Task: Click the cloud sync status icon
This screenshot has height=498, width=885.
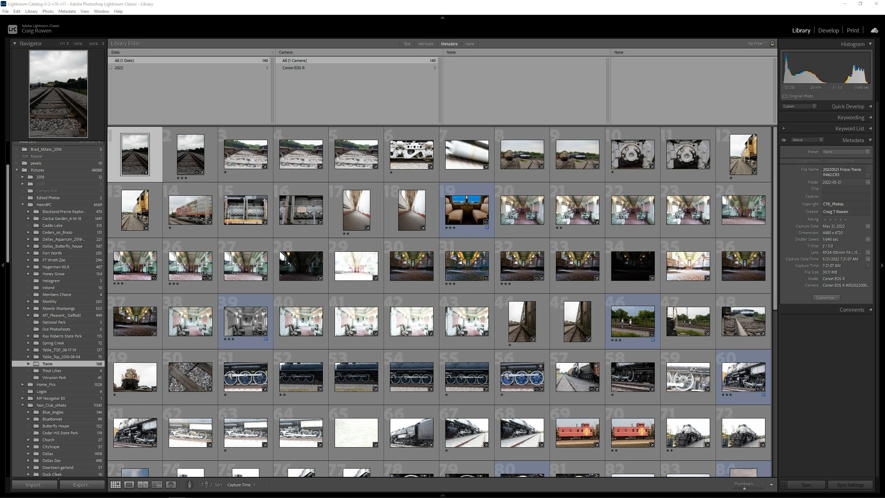Action: coord(874,30)
